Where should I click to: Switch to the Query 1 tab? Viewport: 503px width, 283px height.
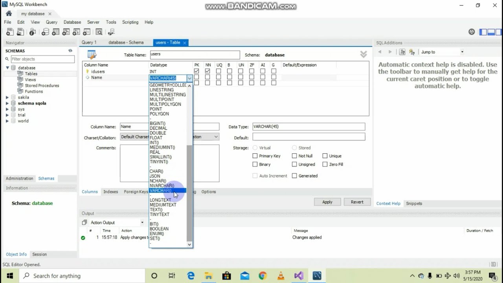89,42
